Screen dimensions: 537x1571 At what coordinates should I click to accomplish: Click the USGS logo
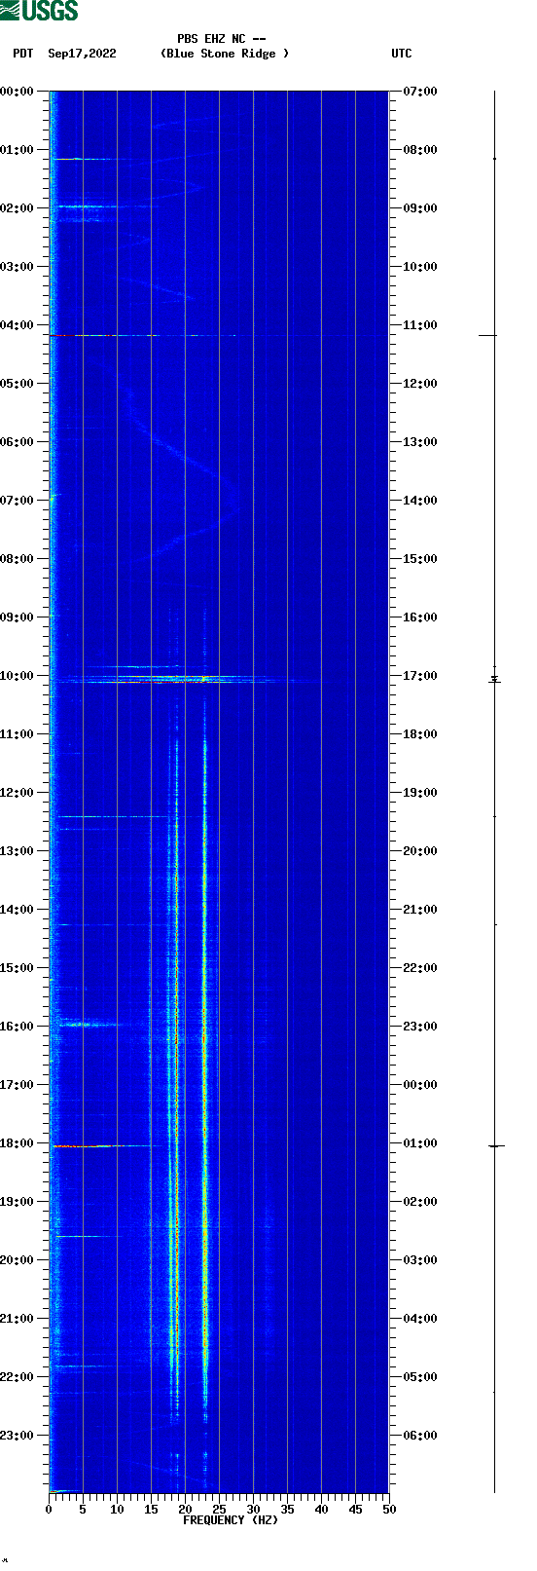pos(39,11)
